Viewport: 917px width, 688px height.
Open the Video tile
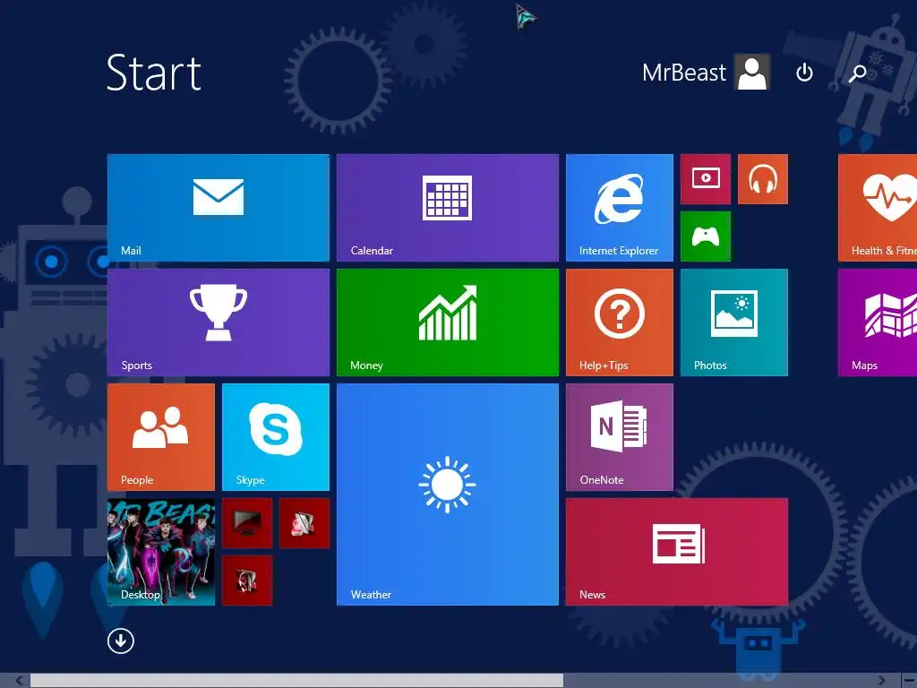coord(706,179)
